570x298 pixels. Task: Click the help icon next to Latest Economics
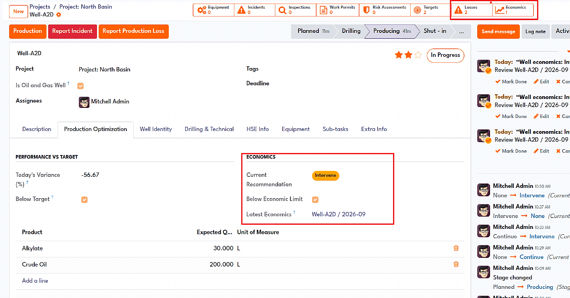click(x=294, y=212)
